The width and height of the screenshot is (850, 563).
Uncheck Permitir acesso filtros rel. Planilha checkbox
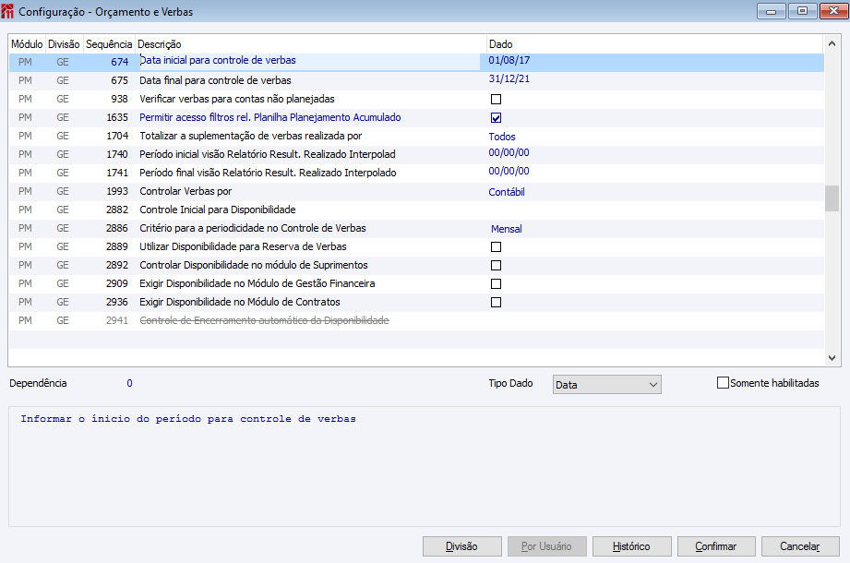[x=496, y=117]
